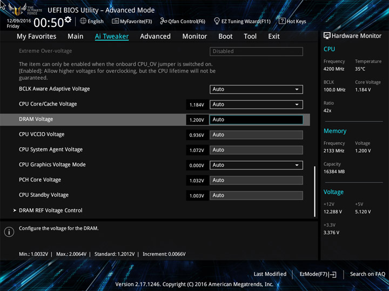The width and height of the screenshot is (389, 291).
Task: Click the Ratio 42x value
Action: point(327,110)
